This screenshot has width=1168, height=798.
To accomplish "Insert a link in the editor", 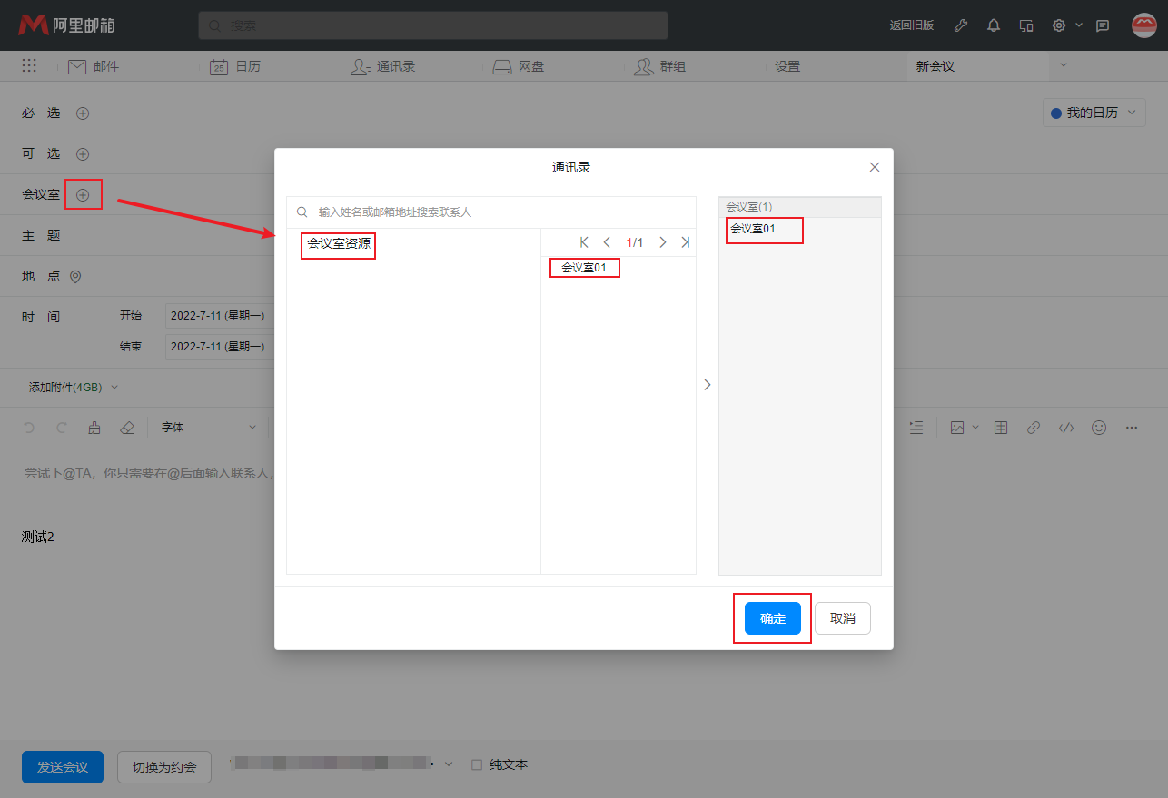I will 1033,427.
